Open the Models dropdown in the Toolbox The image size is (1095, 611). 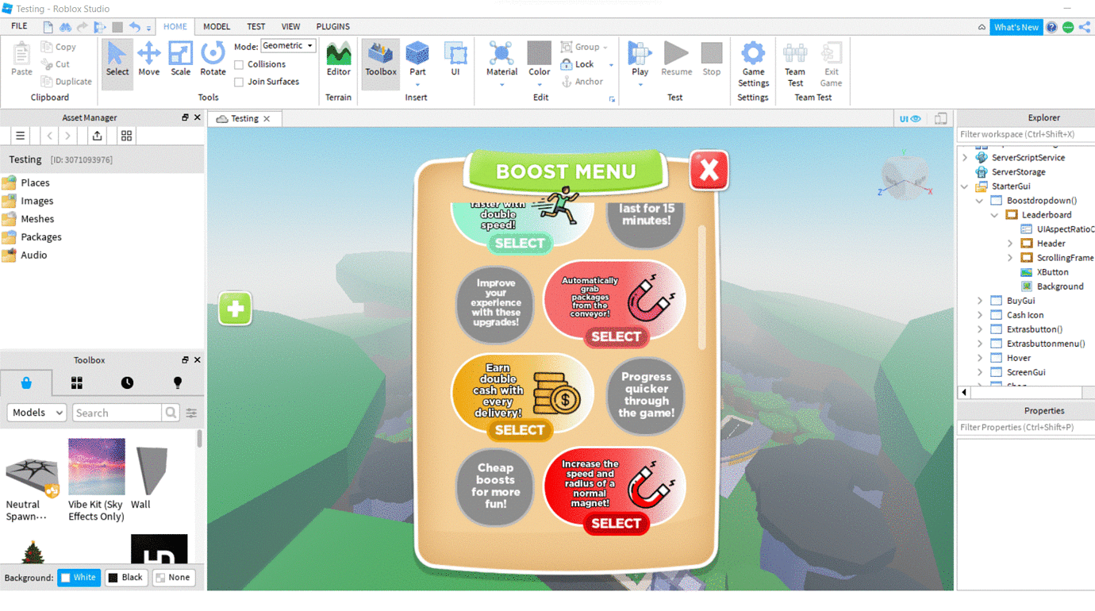(36, 412)
